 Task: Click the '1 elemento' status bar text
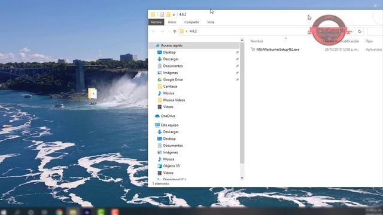point(160,184)
